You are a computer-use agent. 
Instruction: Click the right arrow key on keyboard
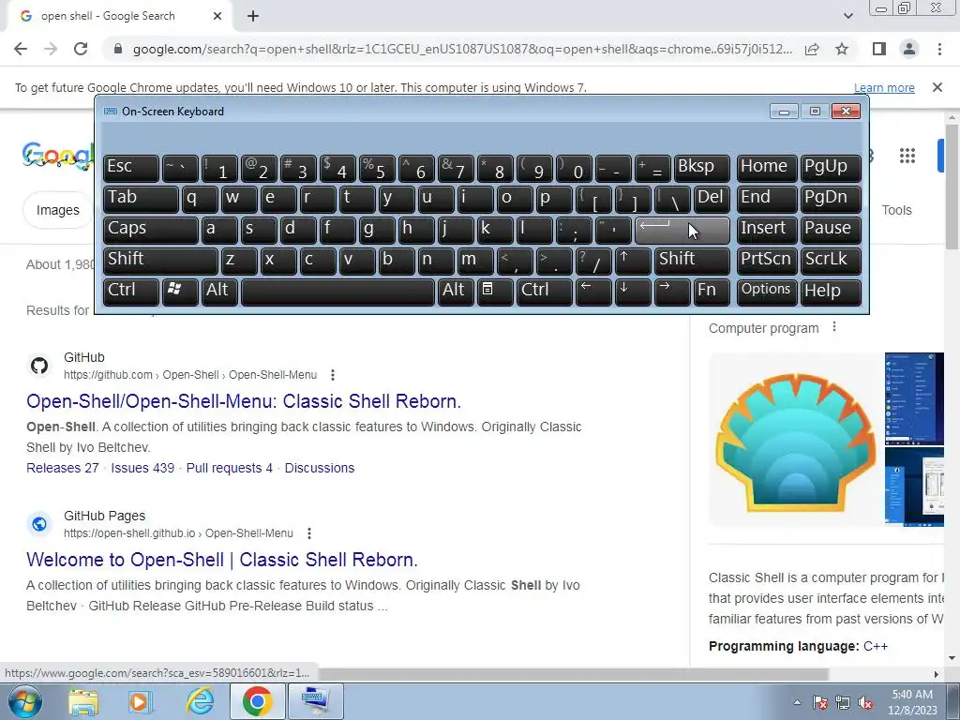(672, 292)
